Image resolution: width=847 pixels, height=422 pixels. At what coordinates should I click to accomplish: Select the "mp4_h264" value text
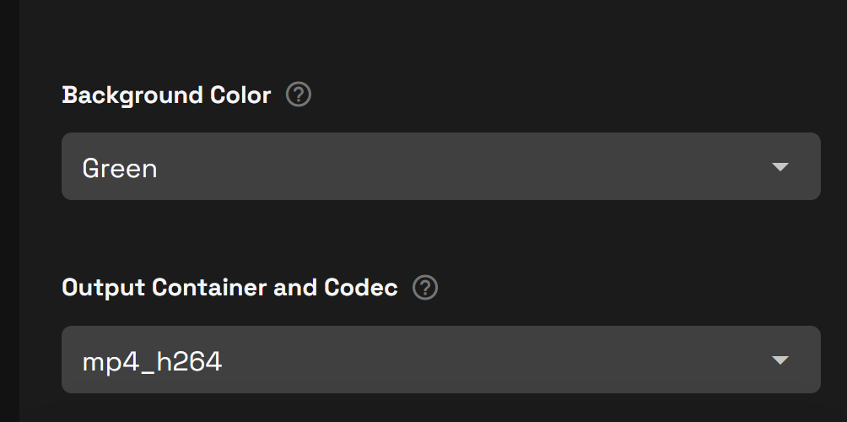tap(152, 362)
